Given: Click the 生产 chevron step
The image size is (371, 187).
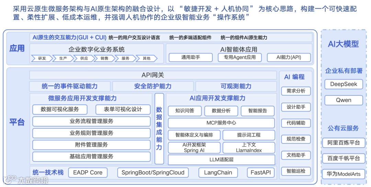Looking at the screenshot, I should coord(63,58).
